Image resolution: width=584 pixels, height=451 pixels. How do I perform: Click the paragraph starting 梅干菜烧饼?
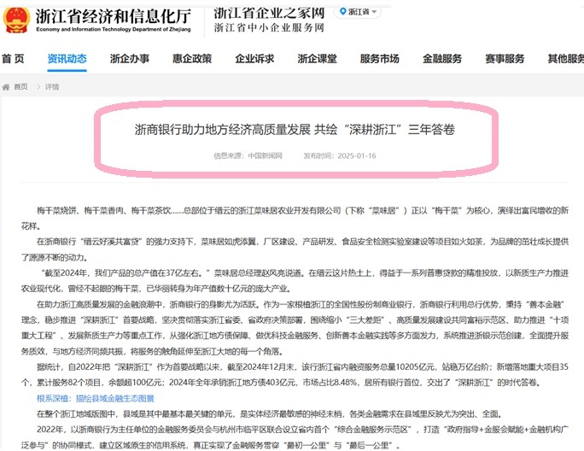pyautogui.click(x=295, y=218)
